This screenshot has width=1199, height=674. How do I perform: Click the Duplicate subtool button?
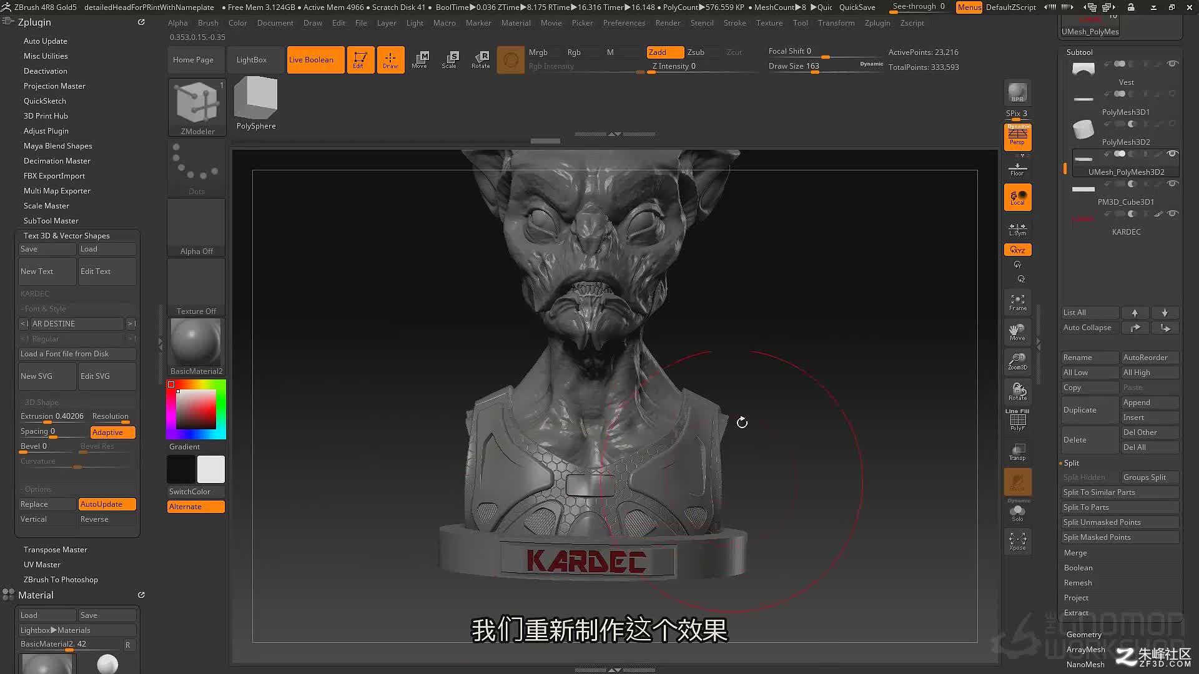(x=1090, y=410)
